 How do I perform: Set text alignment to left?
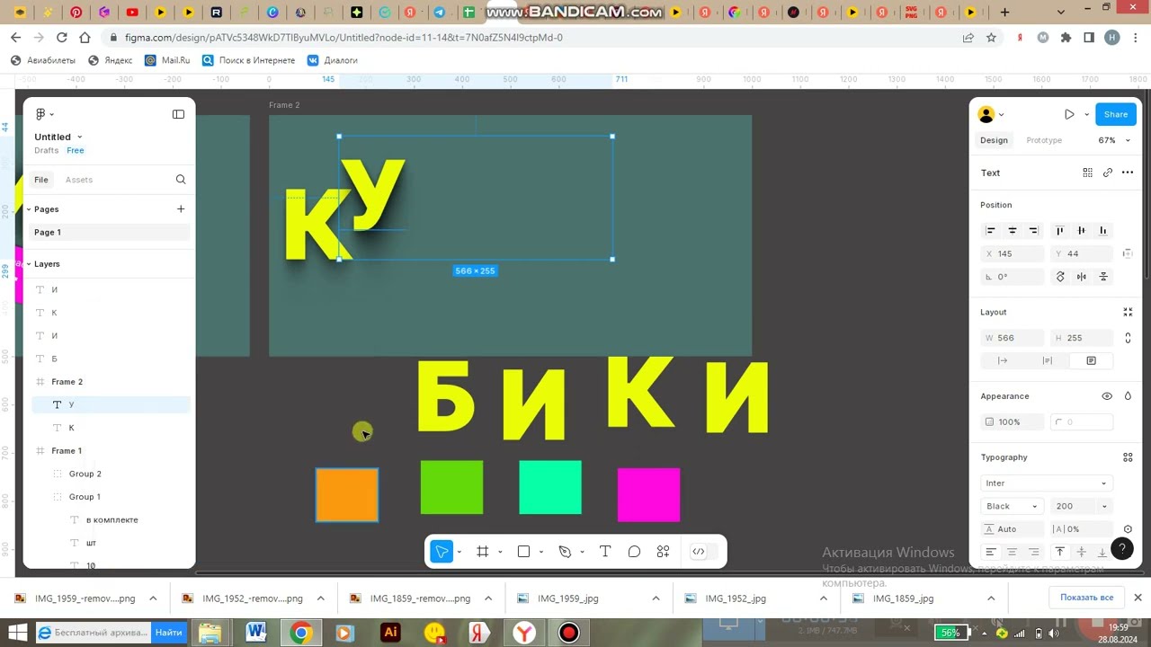pos(991,552)
